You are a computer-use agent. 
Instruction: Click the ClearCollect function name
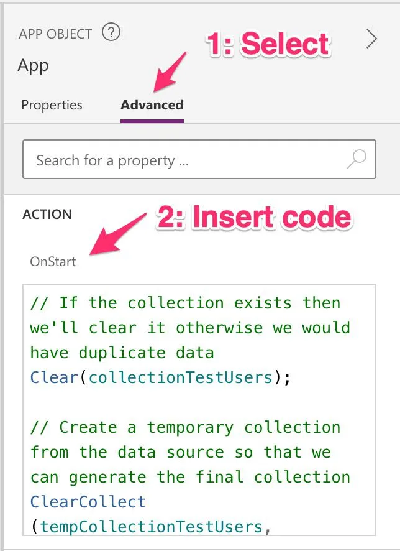point(88,502)
